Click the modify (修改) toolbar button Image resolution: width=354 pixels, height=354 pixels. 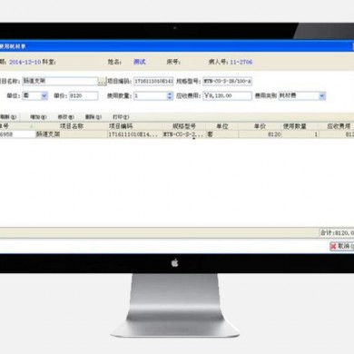[66, 117]
